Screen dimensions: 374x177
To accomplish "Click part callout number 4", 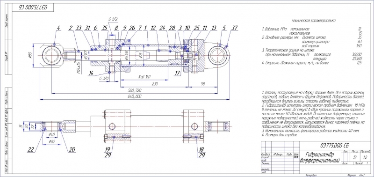I will tap(58, 28).
